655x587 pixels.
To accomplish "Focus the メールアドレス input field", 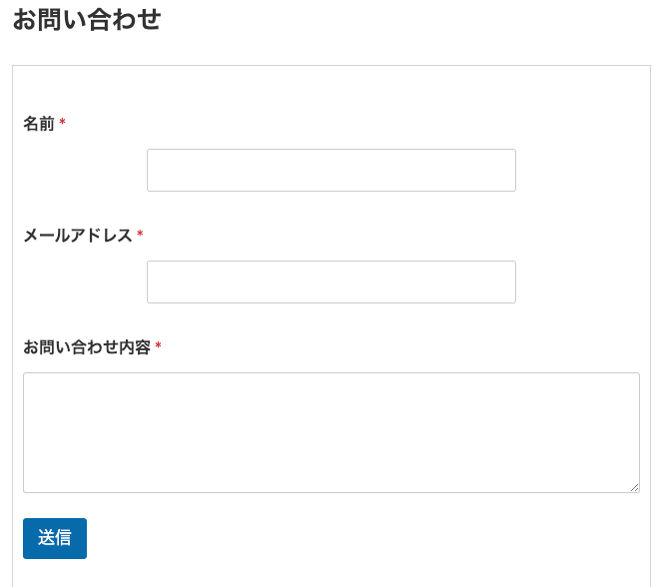I will [330, 282].
